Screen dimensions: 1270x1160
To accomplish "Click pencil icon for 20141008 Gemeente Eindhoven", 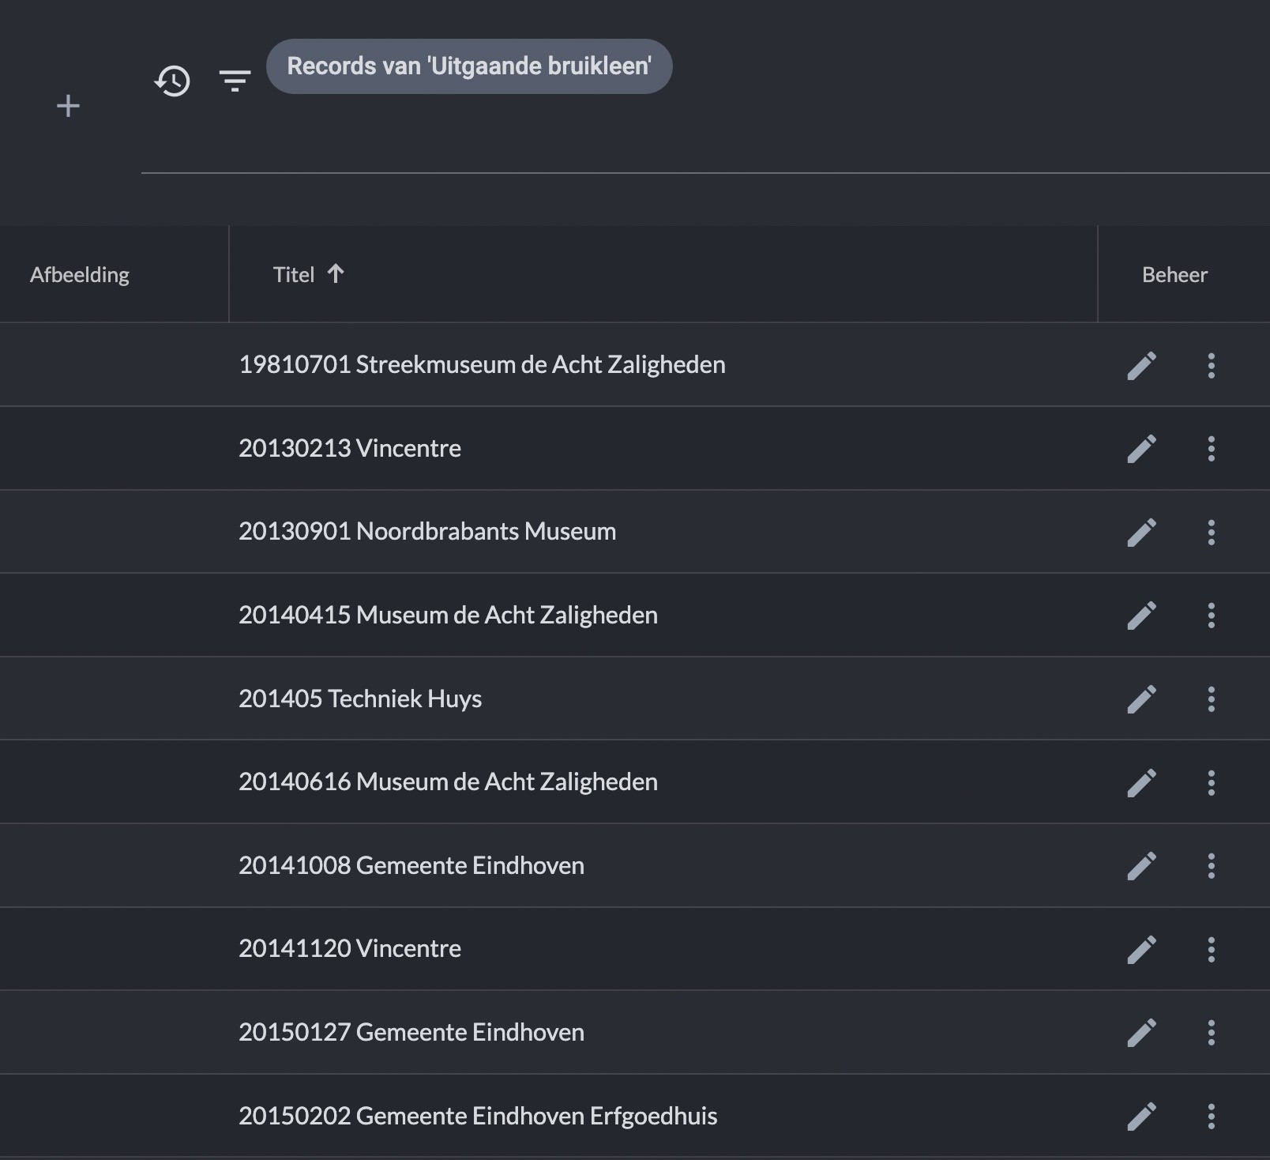I will tap(1141, 866).
